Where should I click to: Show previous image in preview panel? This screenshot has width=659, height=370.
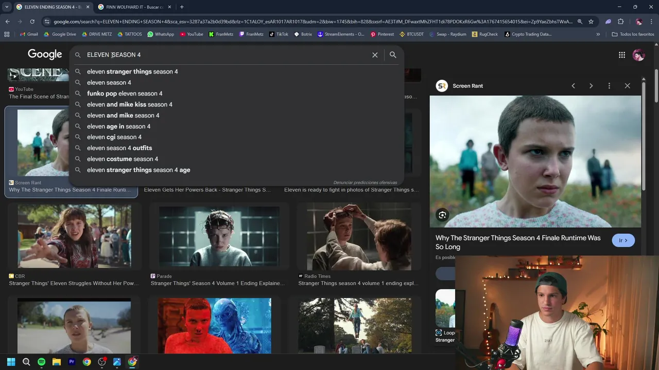pos(573,86)
